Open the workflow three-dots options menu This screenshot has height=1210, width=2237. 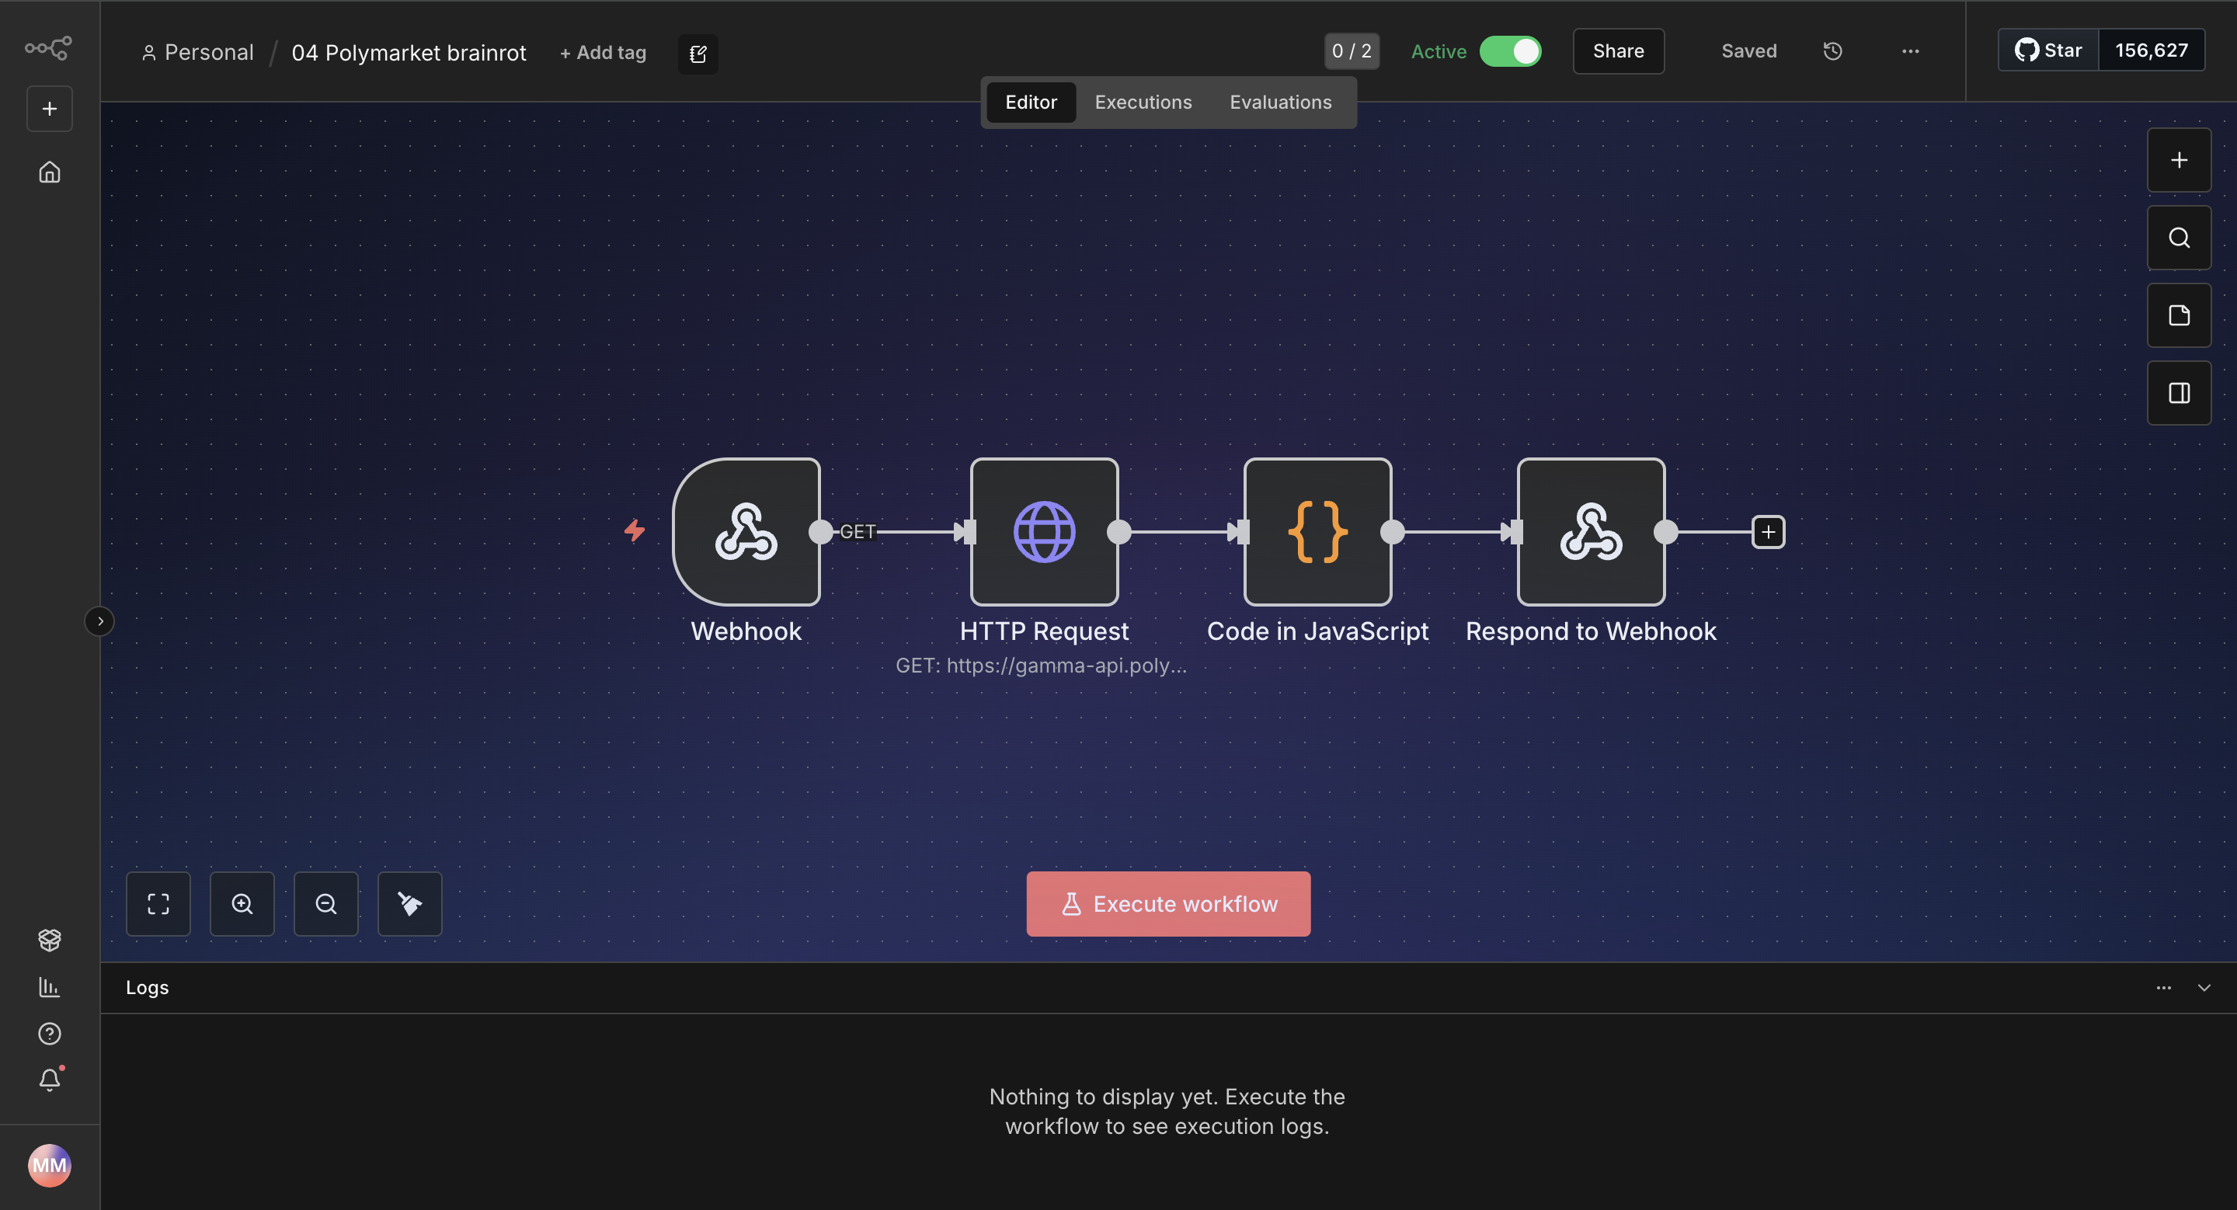[1911, 51]
